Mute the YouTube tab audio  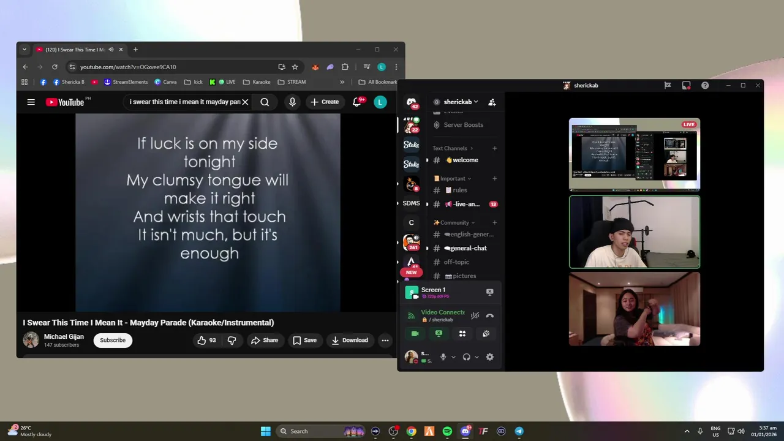point(111,50)
